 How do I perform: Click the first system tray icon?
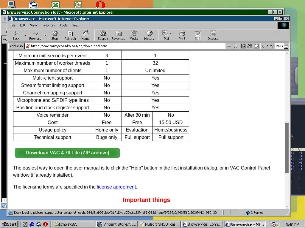coord(273,224)
